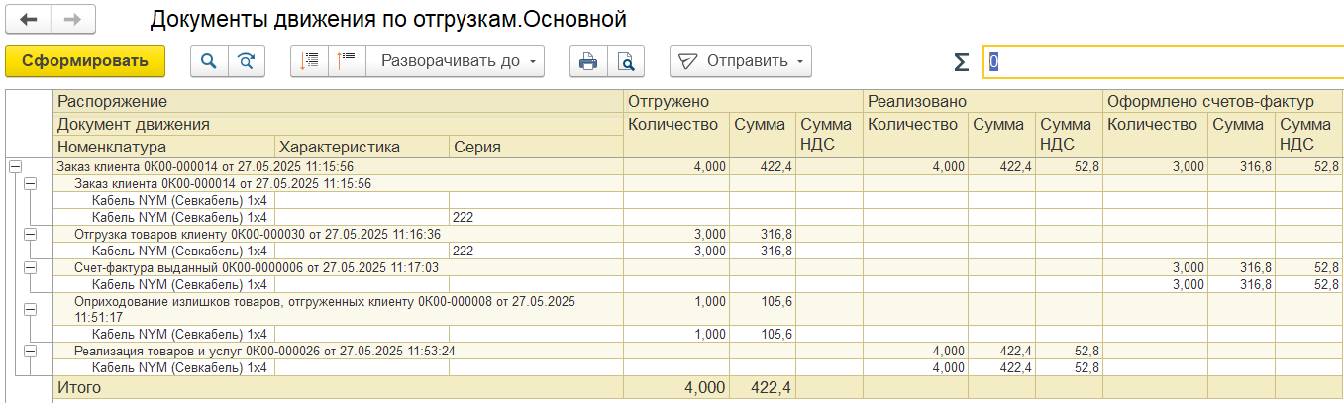Image resolution: width=1344 pixels, height=403 pixels.
Task: Open Отгрузка товаров клиенту 0К00-000030 document row
Action: click(258, 234)
